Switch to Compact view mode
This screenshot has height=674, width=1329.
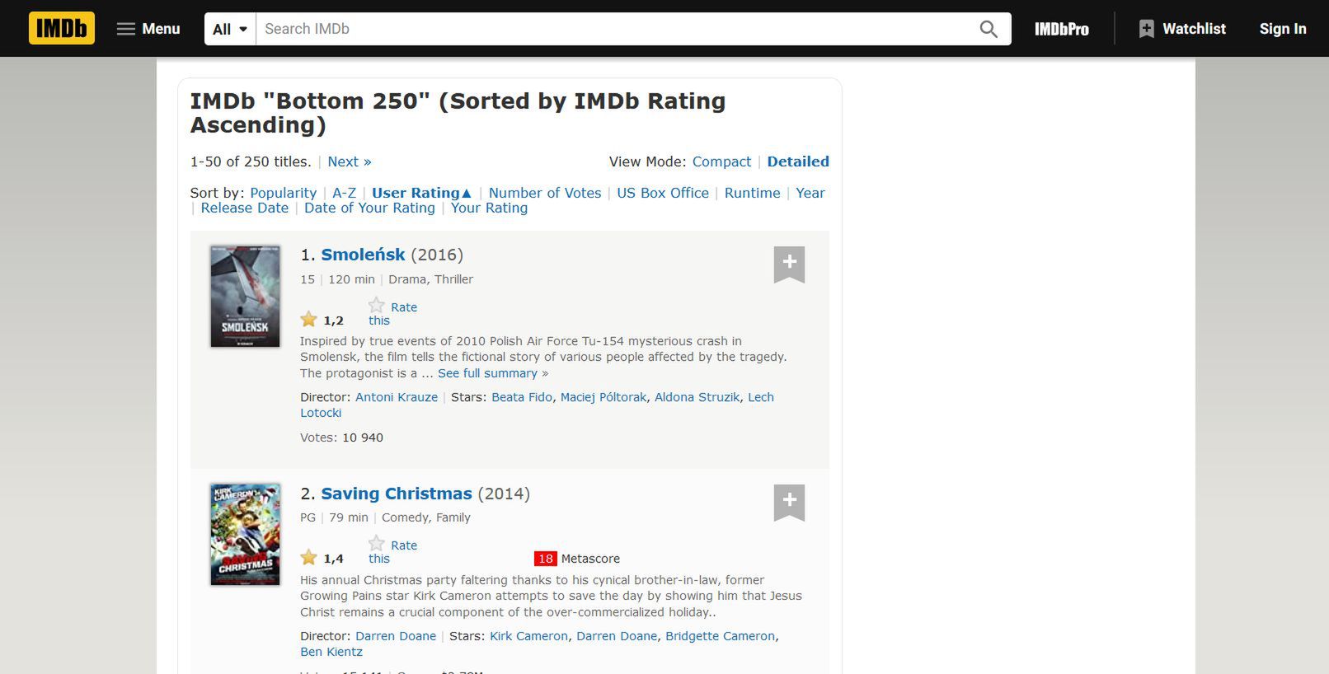721,161
